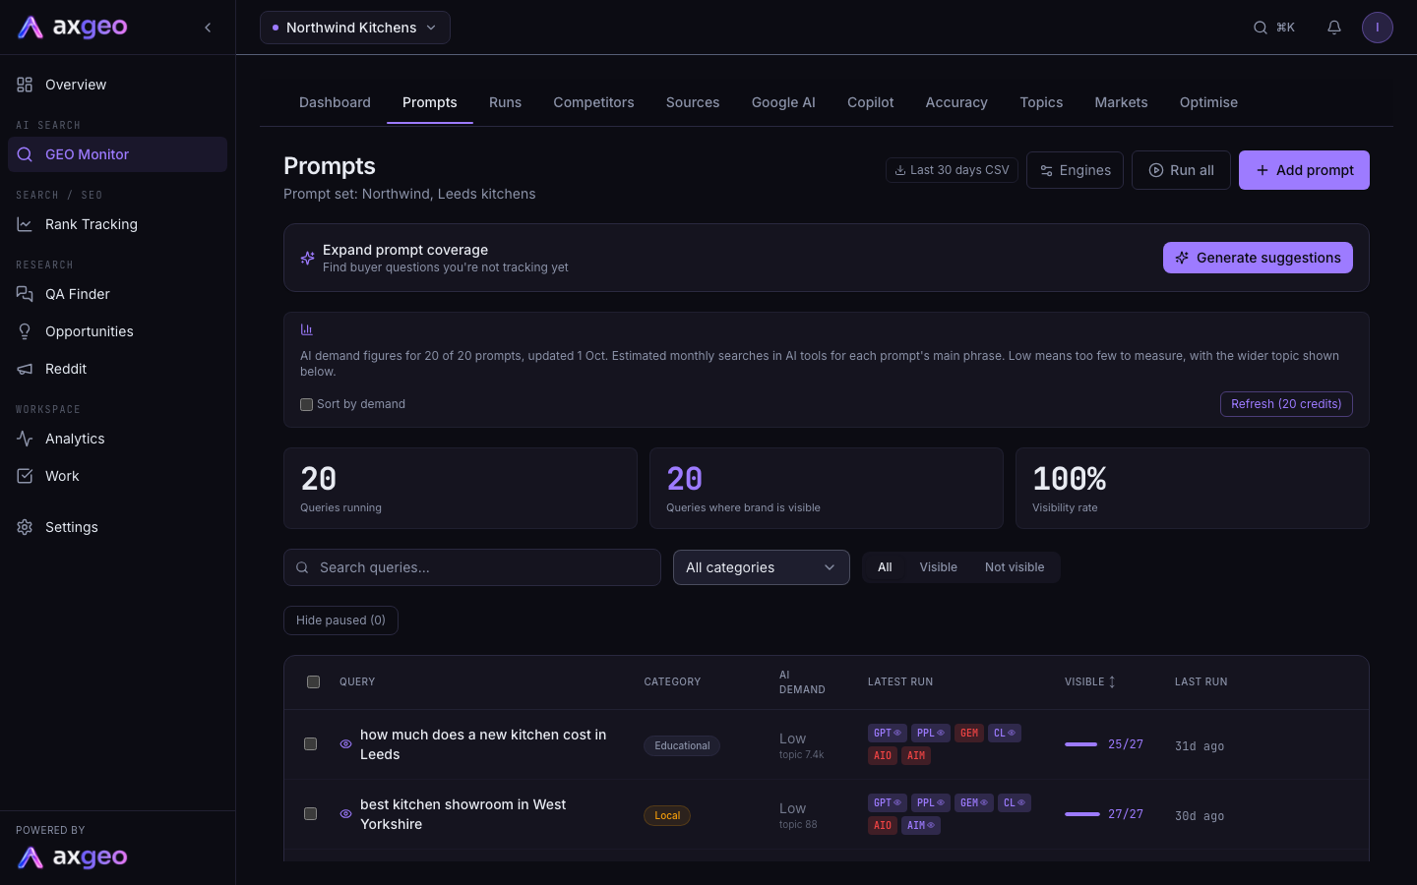Image resolution: width=1417 pixels, height=885 pixels.
Task: Open the All categories dropdown
Action: click(762, 567)
